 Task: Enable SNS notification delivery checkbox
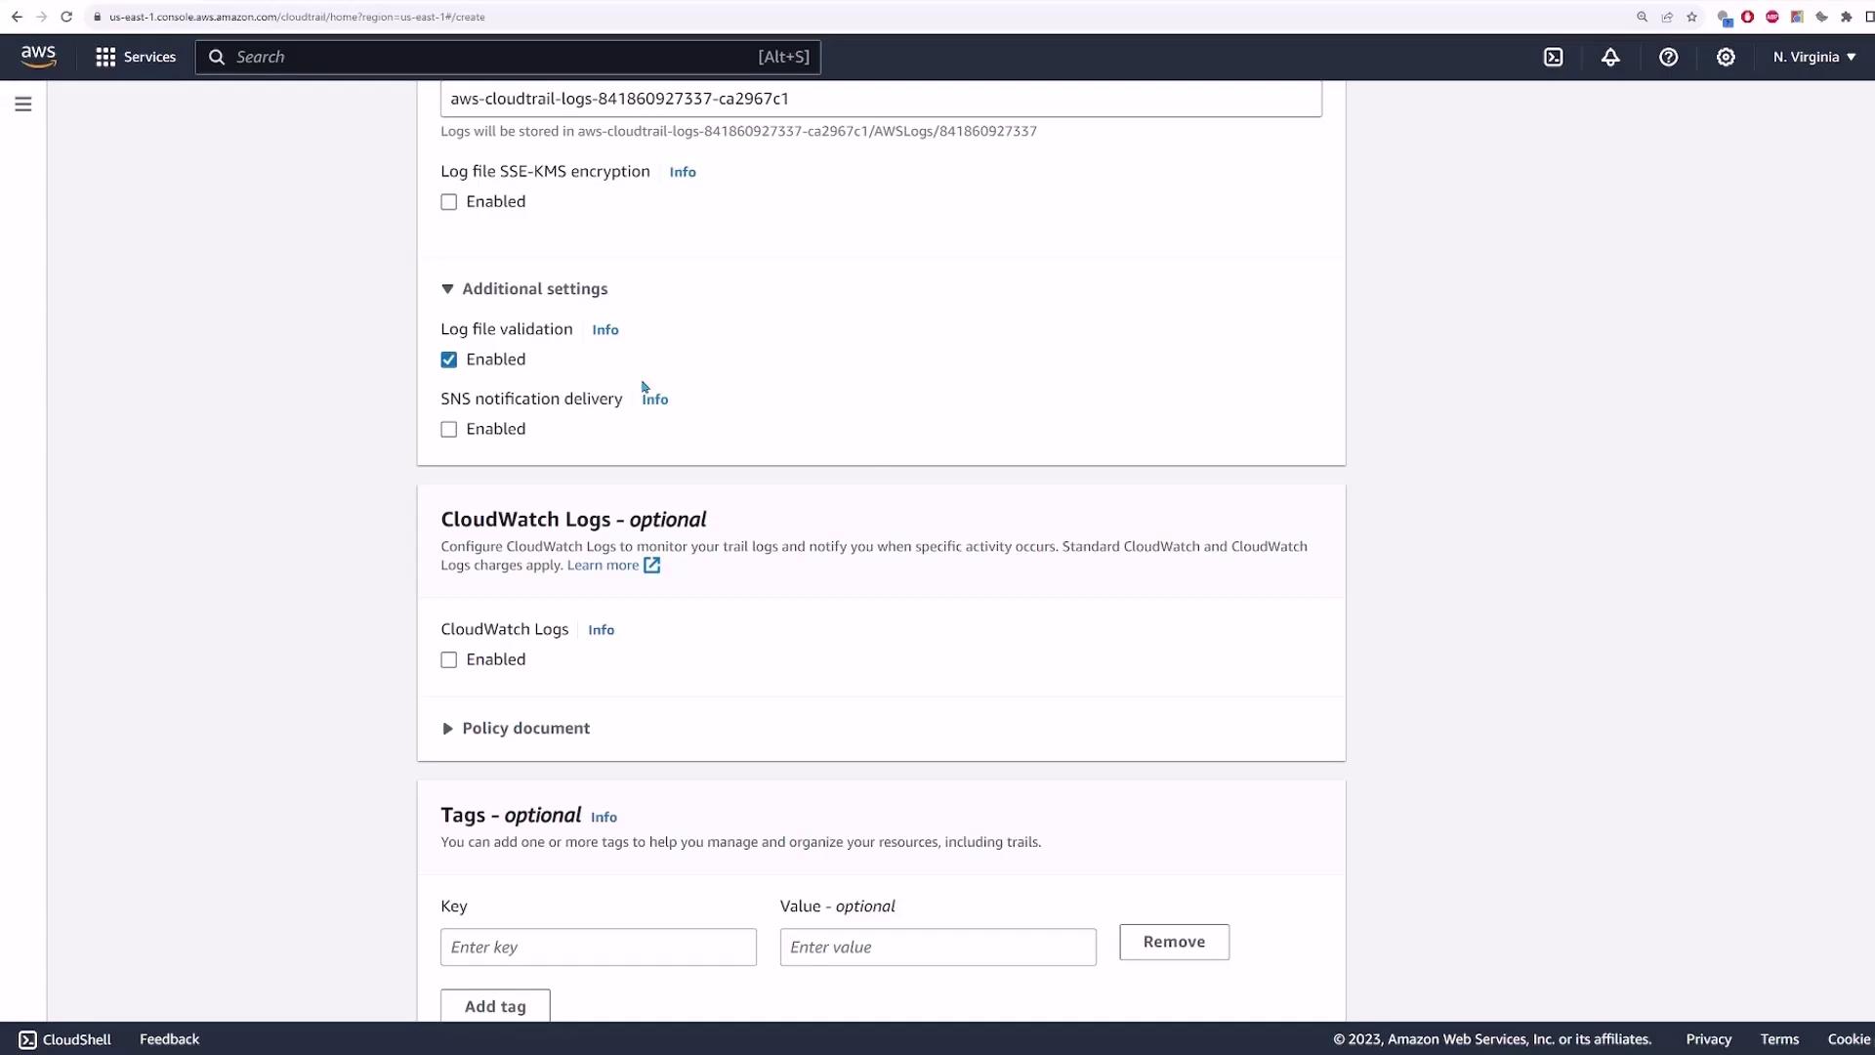449,430
